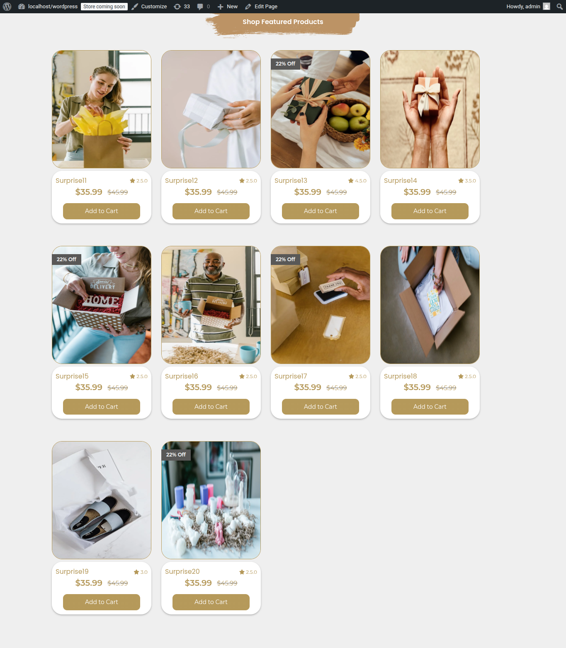Add Surprise11 to cart
Image resolution: width=566 pixels, height=648 pixels.
pyautogui.click(x=102, y=211)
